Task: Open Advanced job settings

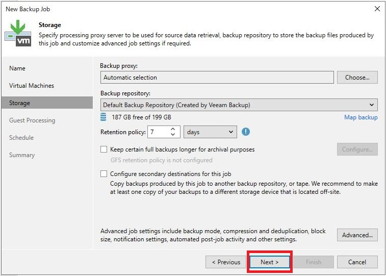Action: pyautogui.click(x=357, y=235)
